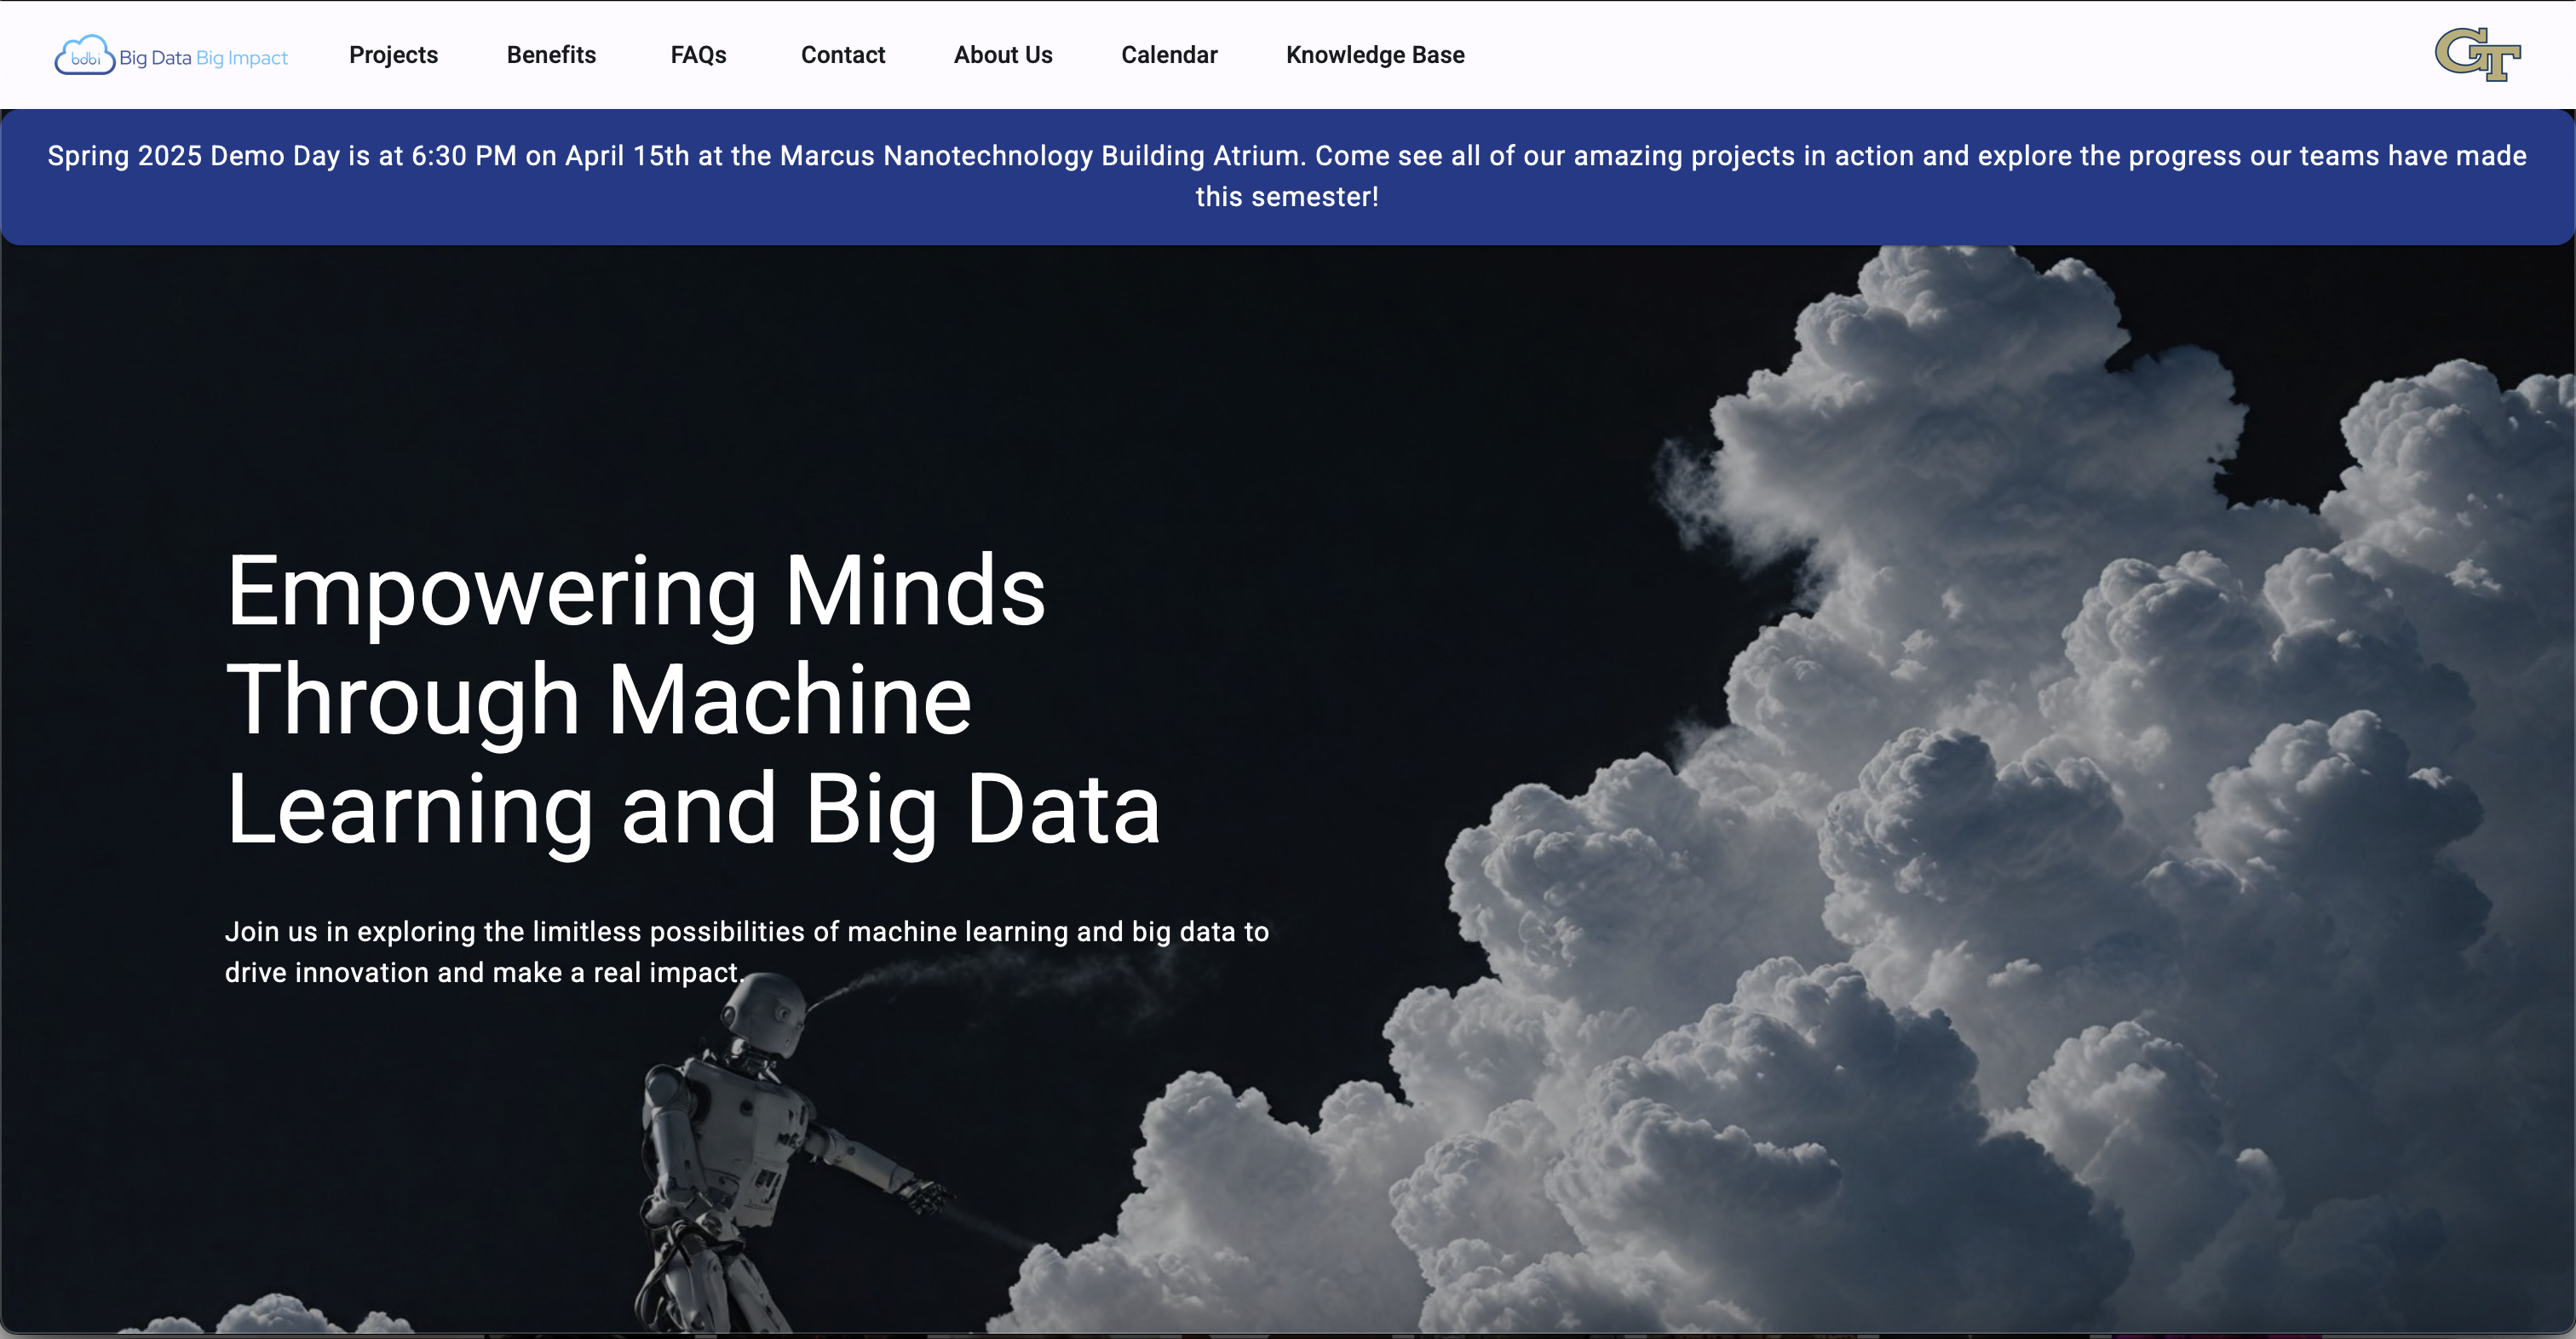2576x1339 pixels.
Task: View the Calendar page
Action: point(1168,55)
